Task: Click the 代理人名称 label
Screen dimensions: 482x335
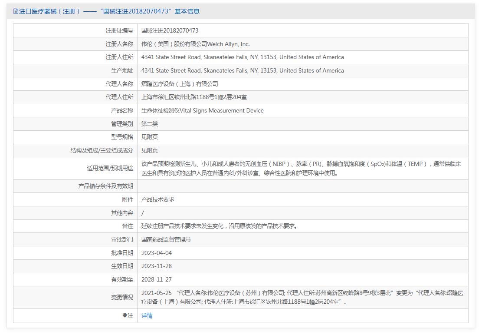Action: click(119, 84)
